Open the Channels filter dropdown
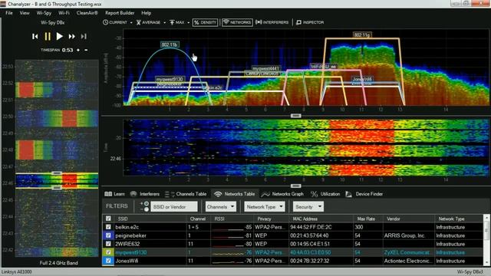Screen dimensions: 491x276 pyautogui.click(x=221, y=206)
